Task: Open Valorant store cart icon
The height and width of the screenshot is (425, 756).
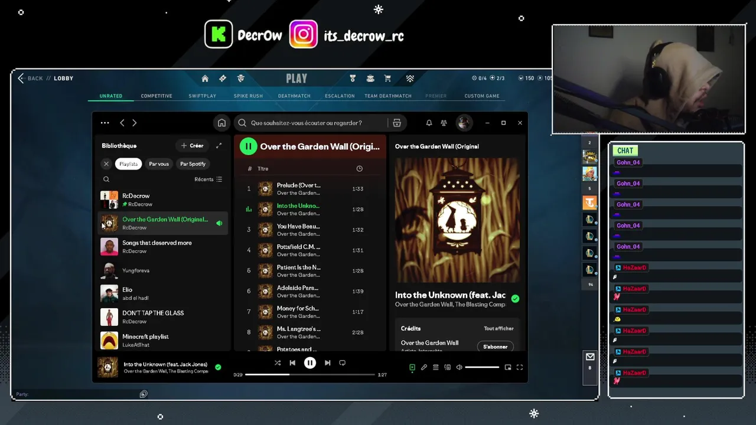Action: (x=387, y=79)
